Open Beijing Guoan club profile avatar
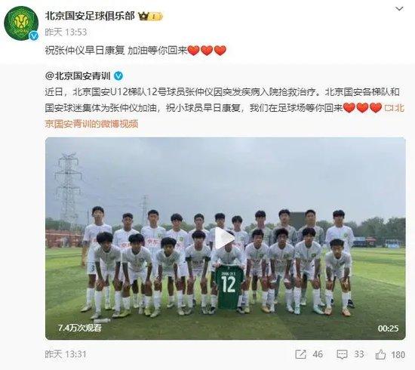Image resolution: width=415 pixels, height=370 pixels. tap(21, 23)
